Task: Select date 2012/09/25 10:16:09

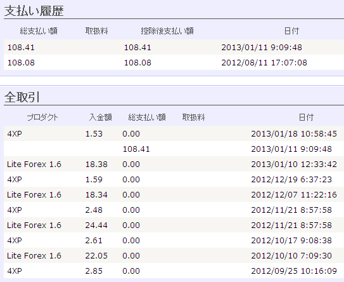Action: pos(294,271)
